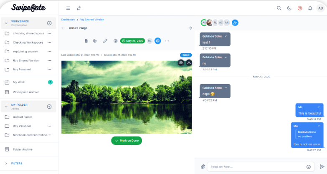Click the Dashboard breadcrumb link
This screenshot has height=174, width=327.
click(x=68, y=20)
